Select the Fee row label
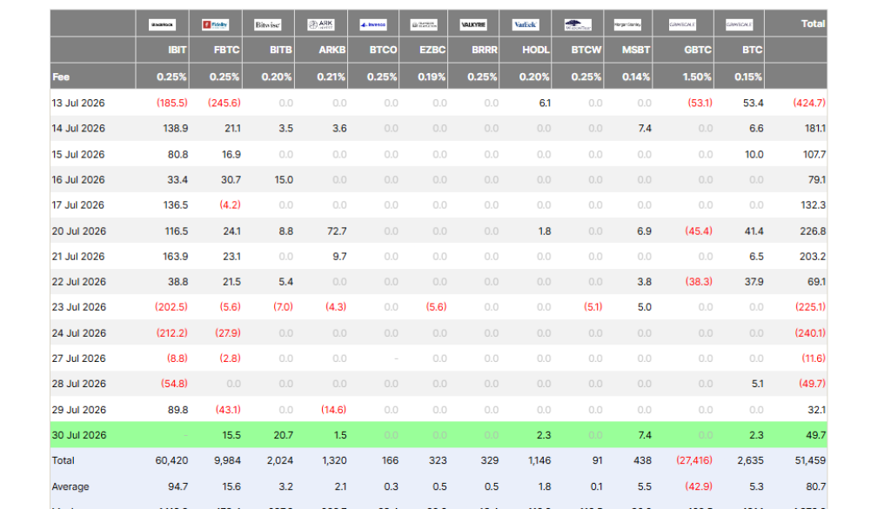 61,77
